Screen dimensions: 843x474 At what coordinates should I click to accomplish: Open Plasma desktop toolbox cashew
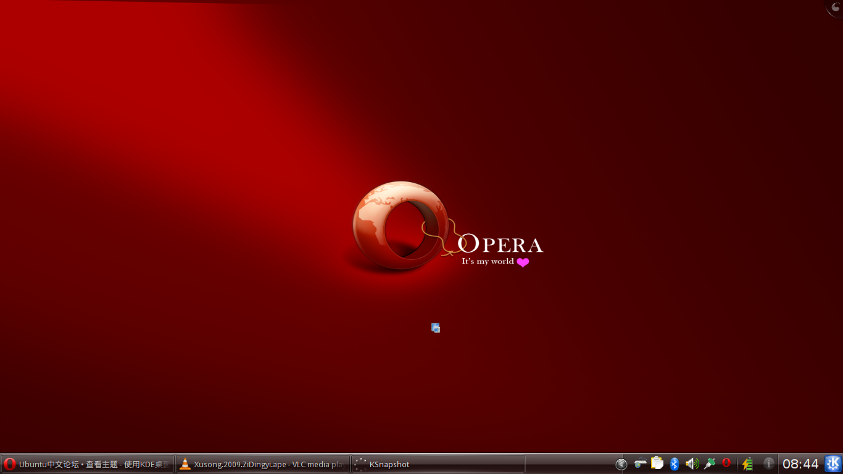835,7
